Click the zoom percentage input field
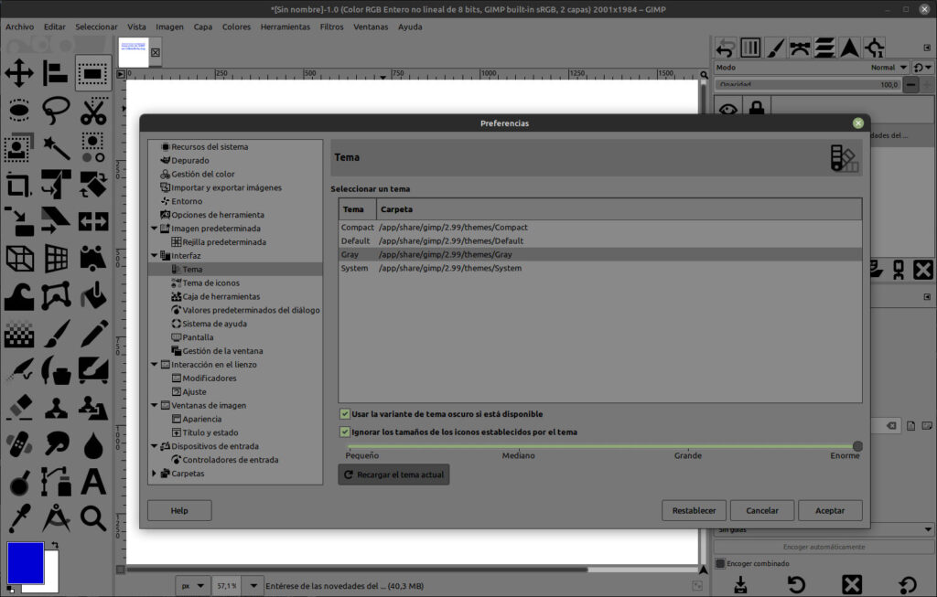 click(228, 586)
